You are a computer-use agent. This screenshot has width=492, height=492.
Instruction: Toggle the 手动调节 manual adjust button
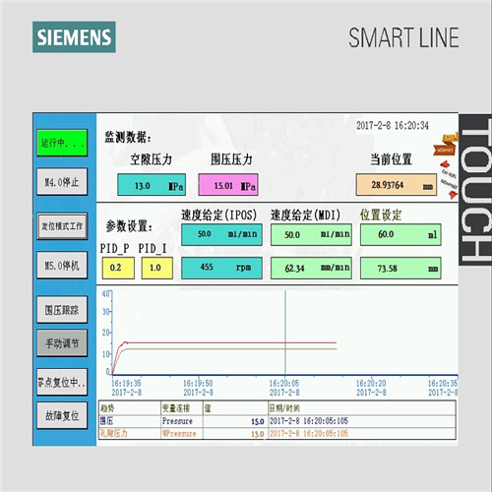pyautogui.click(x=62, y=343)
